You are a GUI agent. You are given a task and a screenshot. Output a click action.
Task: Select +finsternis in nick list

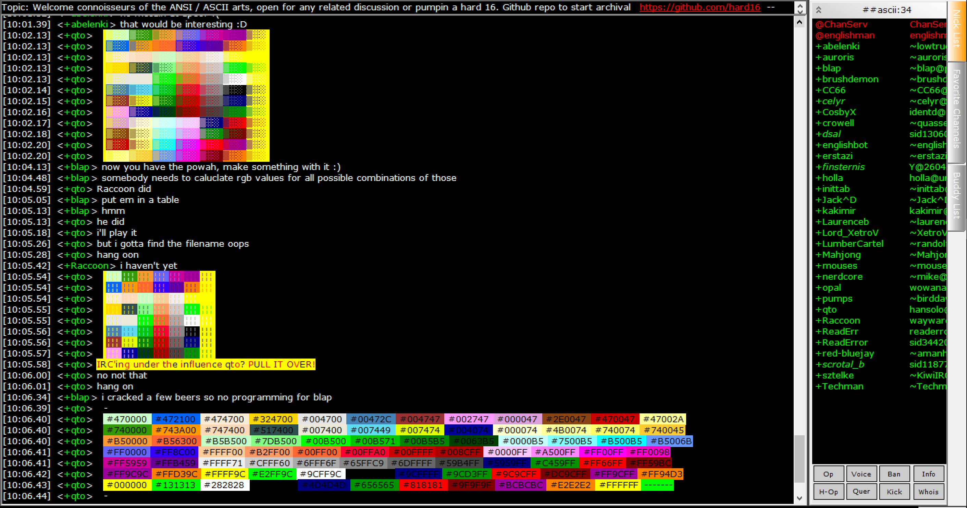point(839,167)
